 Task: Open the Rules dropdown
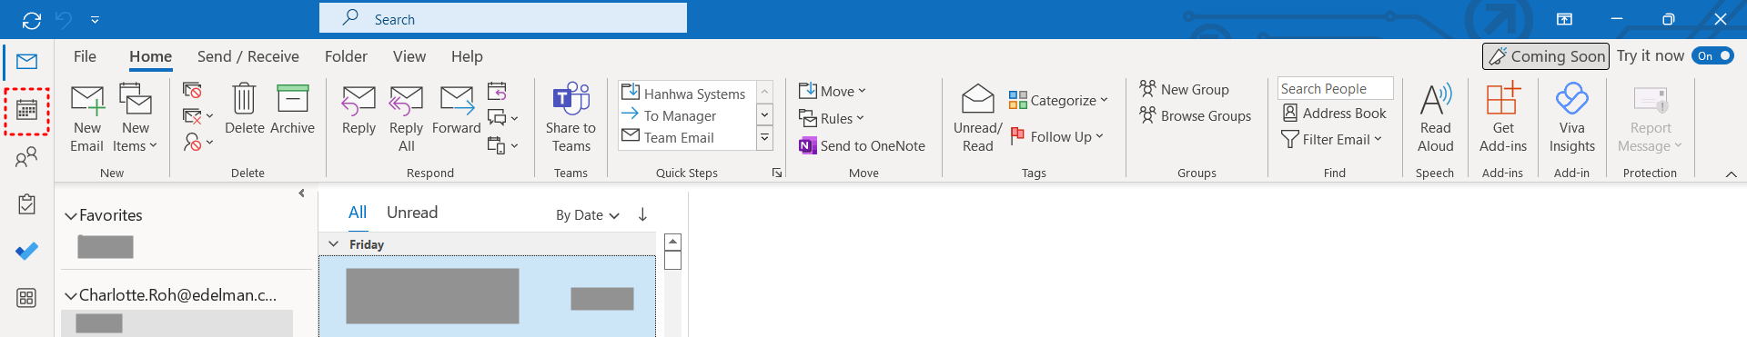(832, 118)
